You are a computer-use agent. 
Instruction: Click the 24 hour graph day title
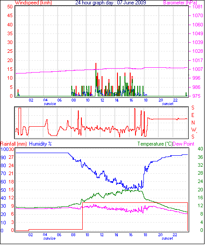coord(110,3)
